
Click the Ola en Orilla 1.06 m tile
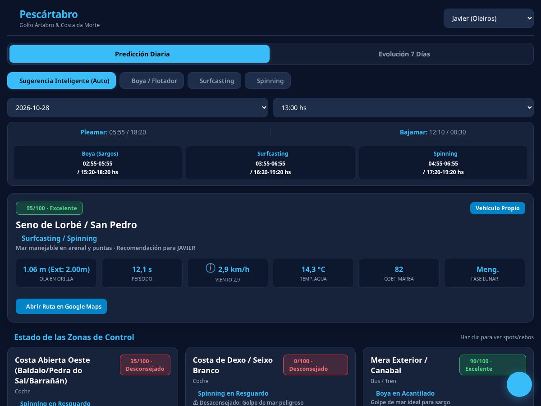click(x=56, y=273)
